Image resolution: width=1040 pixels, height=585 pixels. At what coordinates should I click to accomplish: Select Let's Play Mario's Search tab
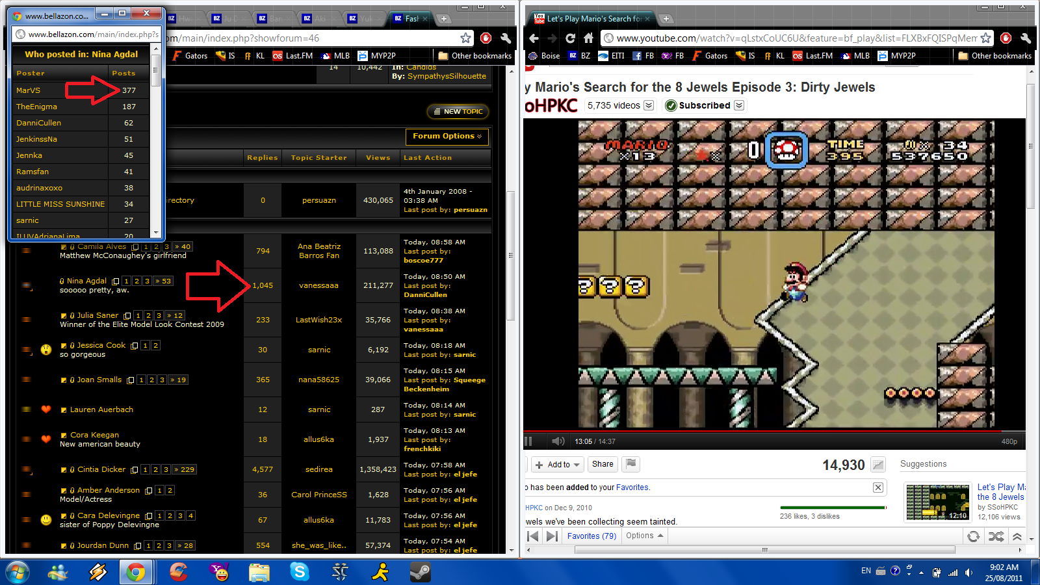[592, 19]
